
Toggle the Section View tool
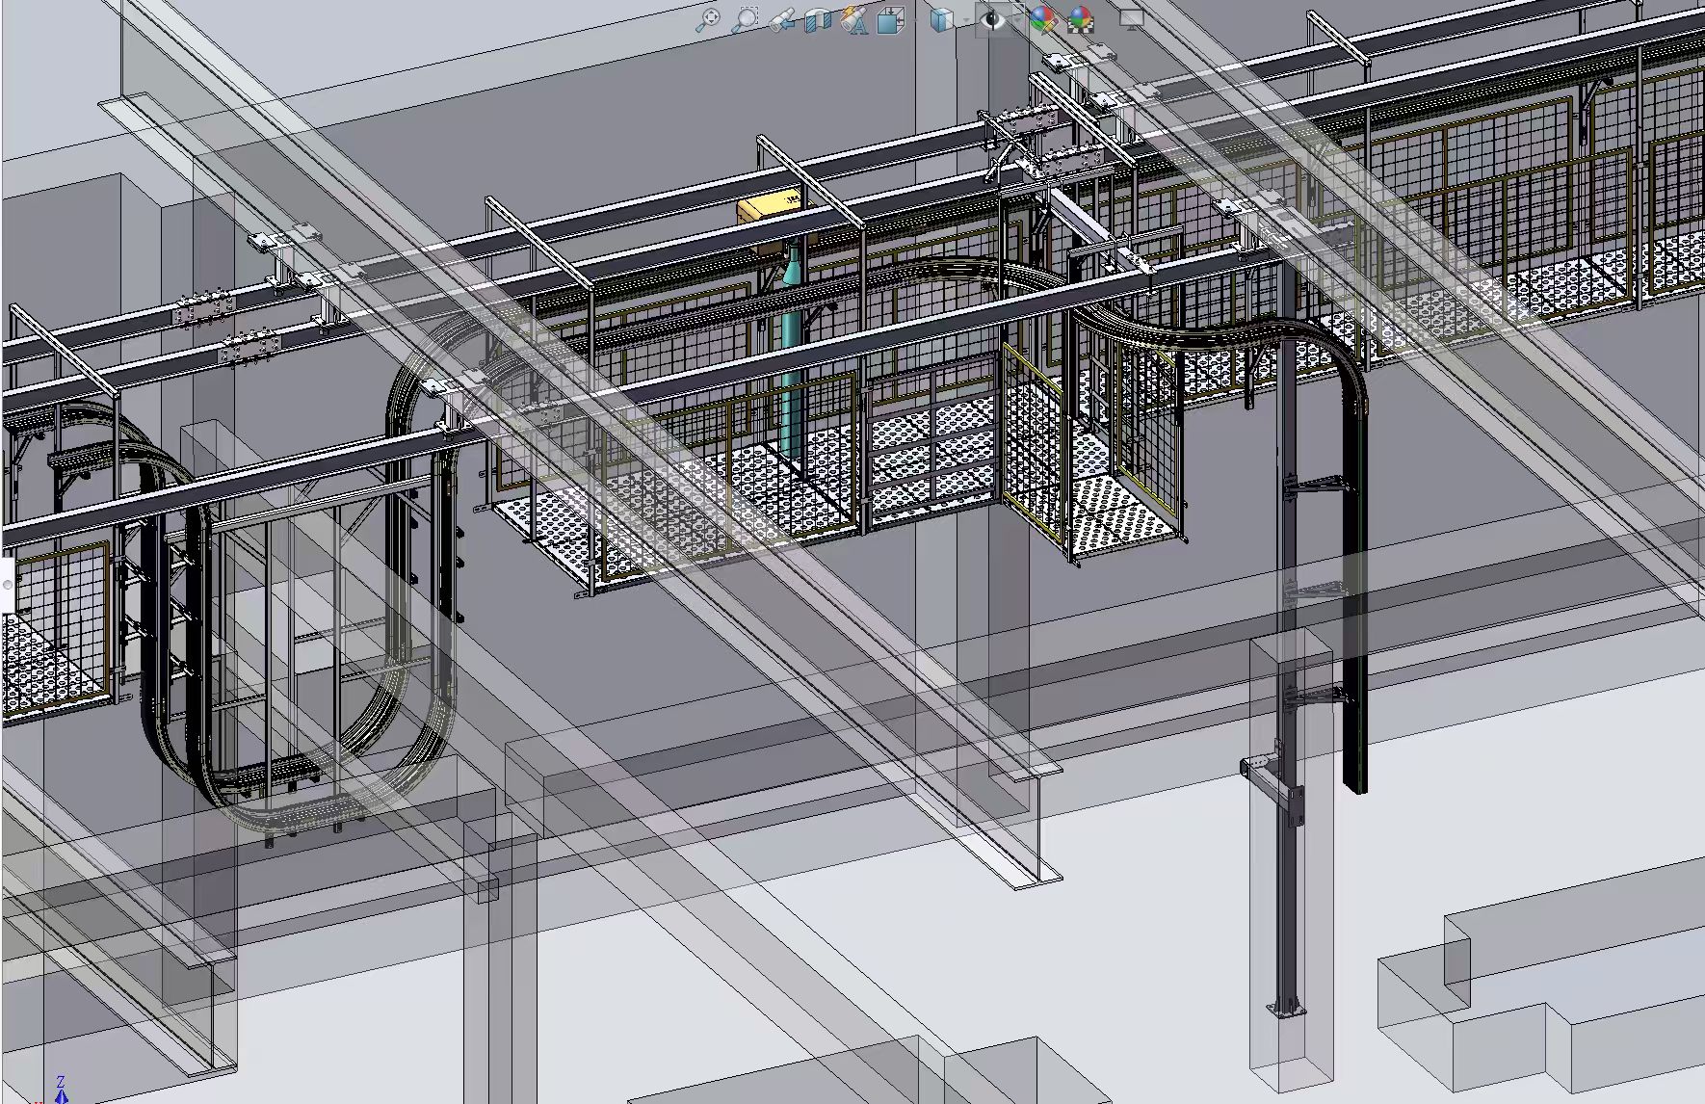[x=818, y=19]
